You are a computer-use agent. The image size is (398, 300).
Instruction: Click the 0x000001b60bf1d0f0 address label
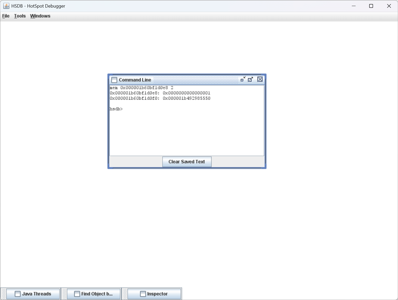[135, 98]
